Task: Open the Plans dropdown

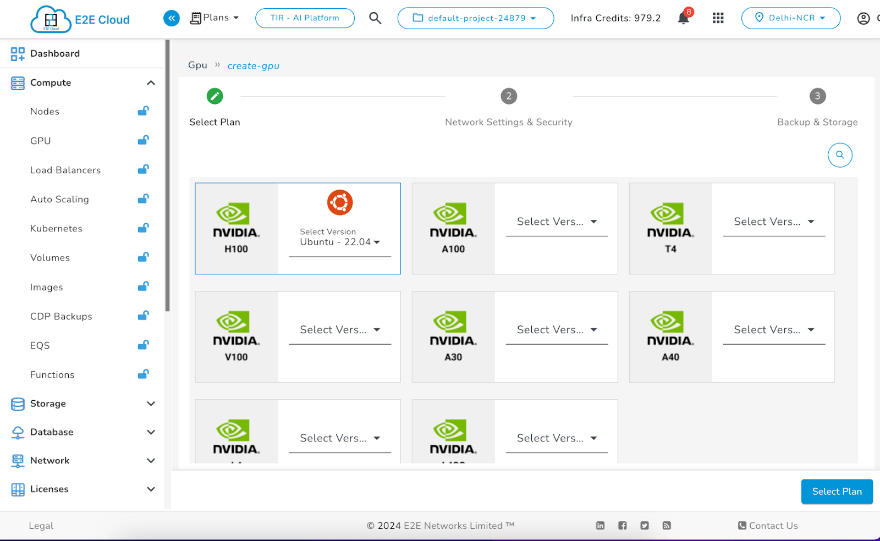Action: tap(215, 18)
